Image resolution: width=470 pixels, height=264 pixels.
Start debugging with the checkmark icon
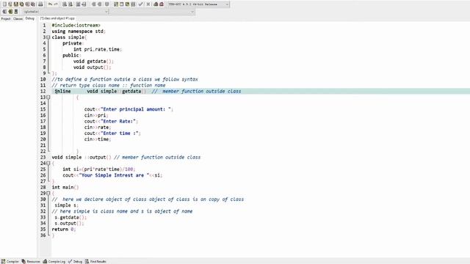click(140, 4)
